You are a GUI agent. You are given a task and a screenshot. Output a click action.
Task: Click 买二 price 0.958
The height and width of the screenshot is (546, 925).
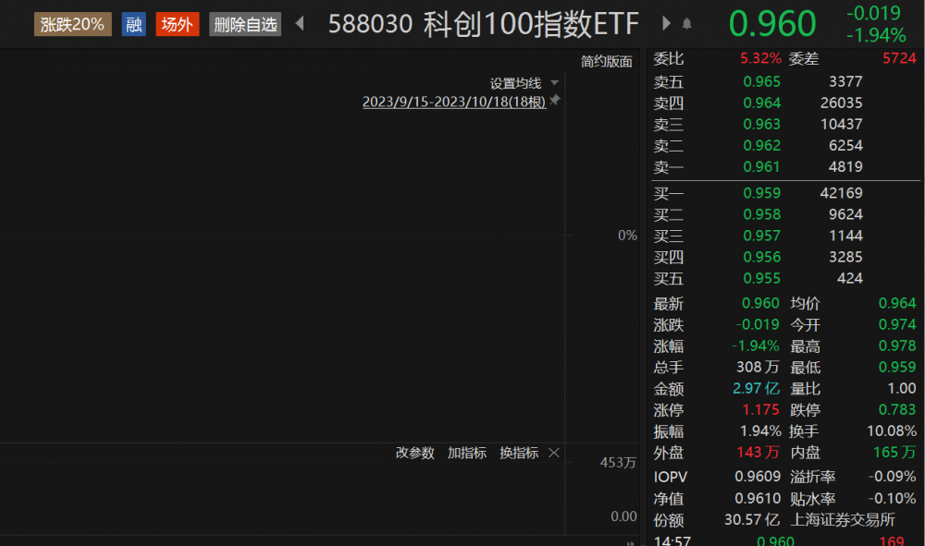point(761,213)
